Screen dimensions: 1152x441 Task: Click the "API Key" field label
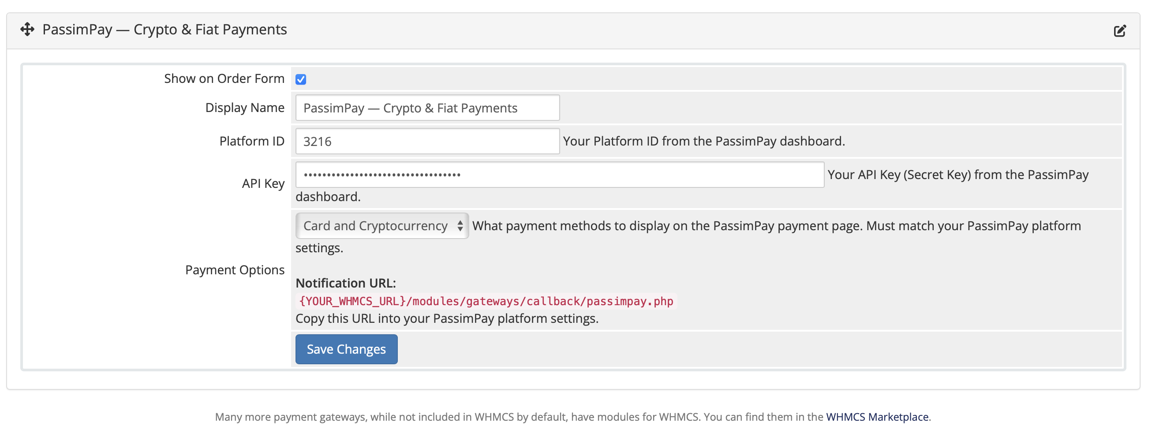[263, 184]
